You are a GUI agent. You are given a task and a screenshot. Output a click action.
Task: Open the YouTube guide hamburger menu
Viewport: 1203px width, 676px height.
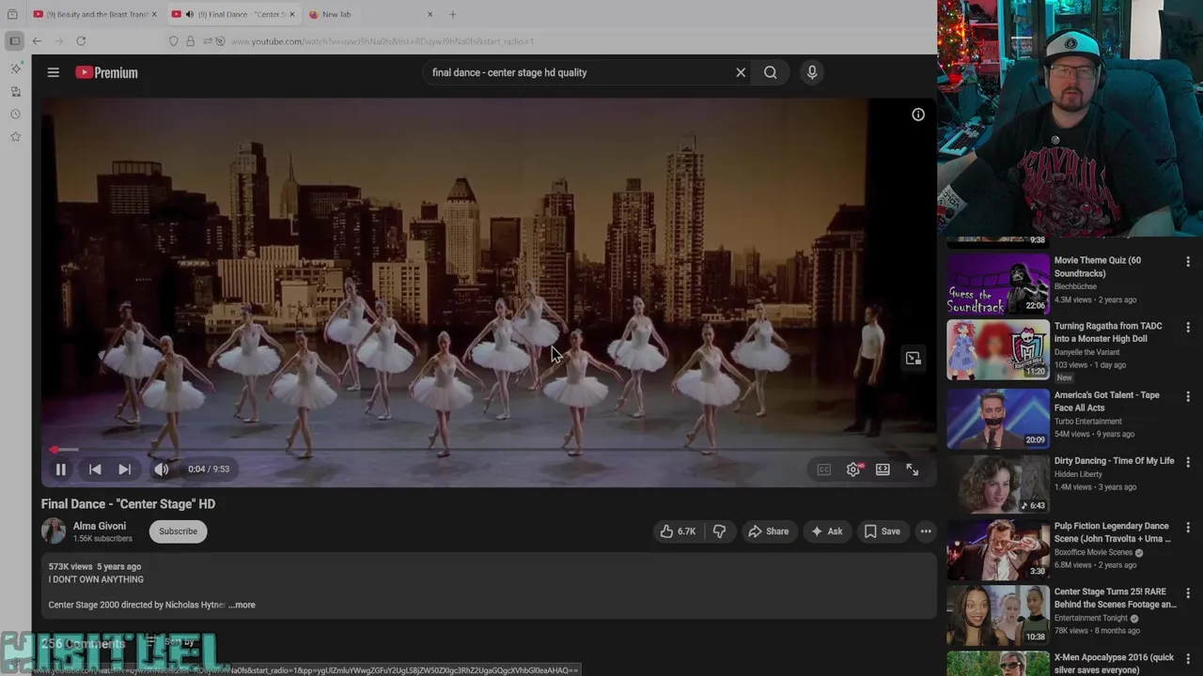(x=54, y=72)
